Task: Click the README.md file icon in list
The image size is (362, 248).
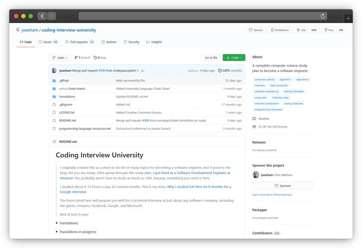Action: (54, 121)
